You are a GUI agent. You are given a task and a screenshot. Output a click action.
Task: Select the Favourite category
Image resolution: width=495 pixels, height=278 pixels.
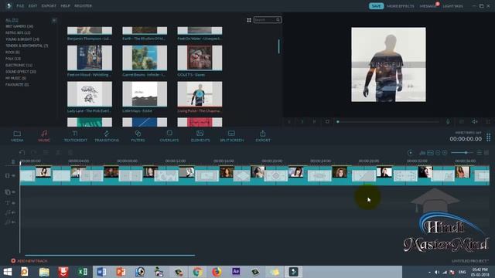tap(17, 84)
